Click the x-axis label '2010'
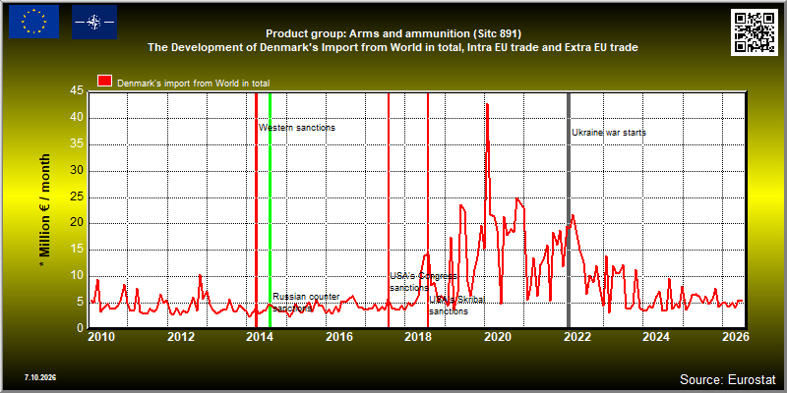This screenshot has height=393, width=787. [102, 337]
